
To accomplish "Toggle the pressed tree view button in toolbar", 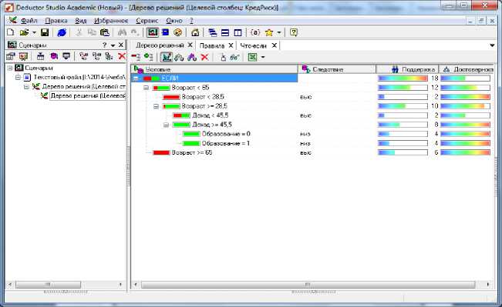I will pyautogui.click(x=167, y=57).
